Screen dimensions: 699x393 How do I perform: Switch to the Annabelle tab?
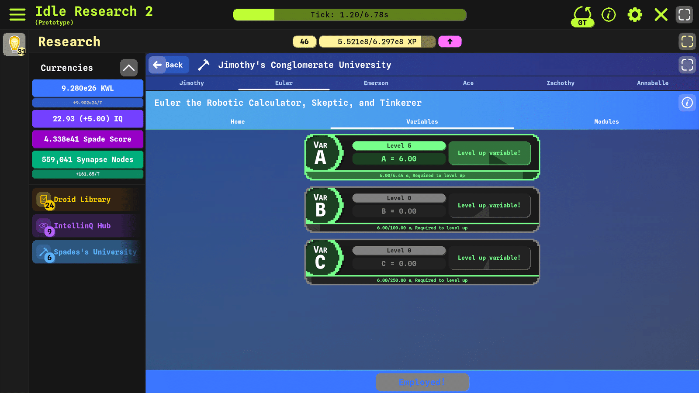[653, 83]
